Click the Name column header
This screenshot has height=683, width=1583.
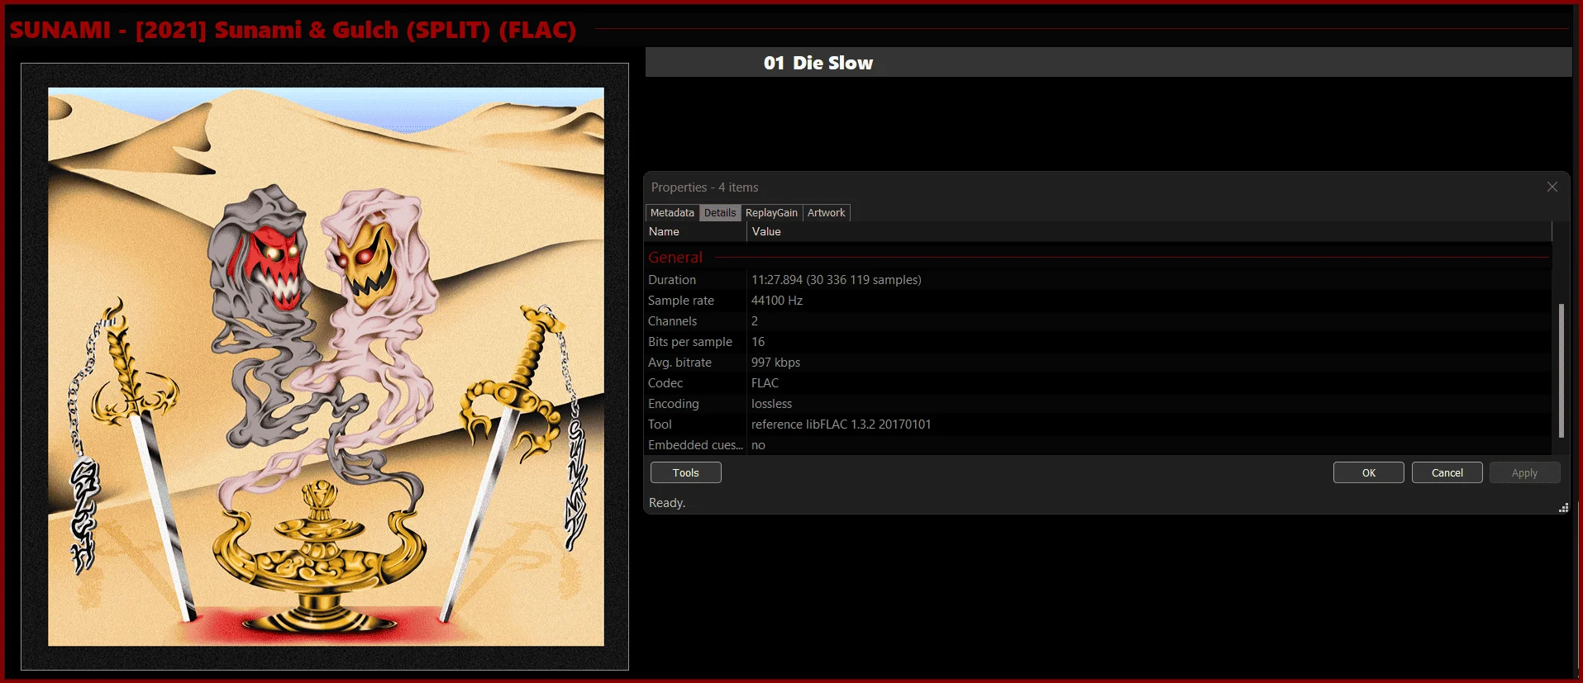(x=696, y=232)
